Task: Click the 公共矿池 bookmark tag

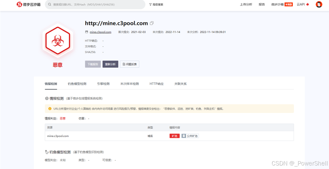Action: tap(190, 136)
